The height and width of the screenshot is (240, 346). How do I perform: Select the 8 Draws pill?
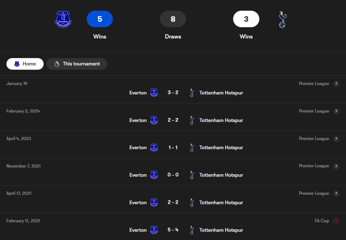[173, 19]
